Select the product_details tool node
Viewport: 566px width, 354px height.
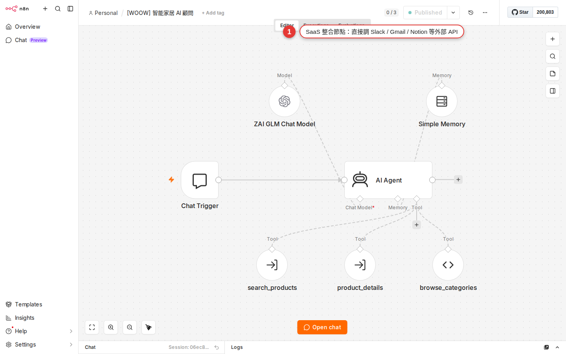(x=360, y=265)
